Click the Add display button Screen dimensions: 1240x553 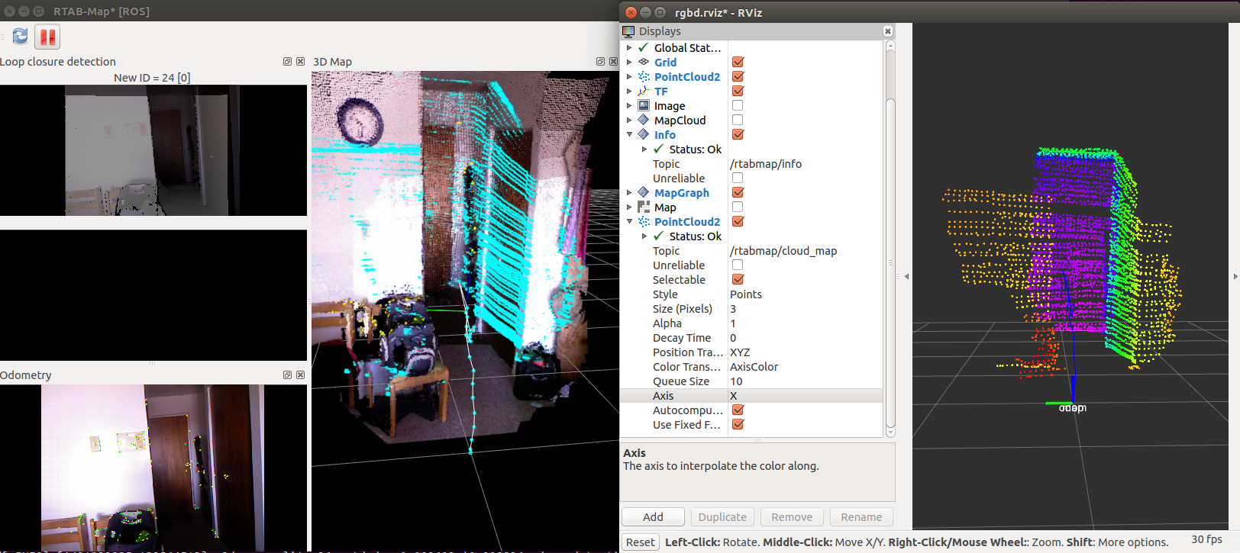pos(653,517)
